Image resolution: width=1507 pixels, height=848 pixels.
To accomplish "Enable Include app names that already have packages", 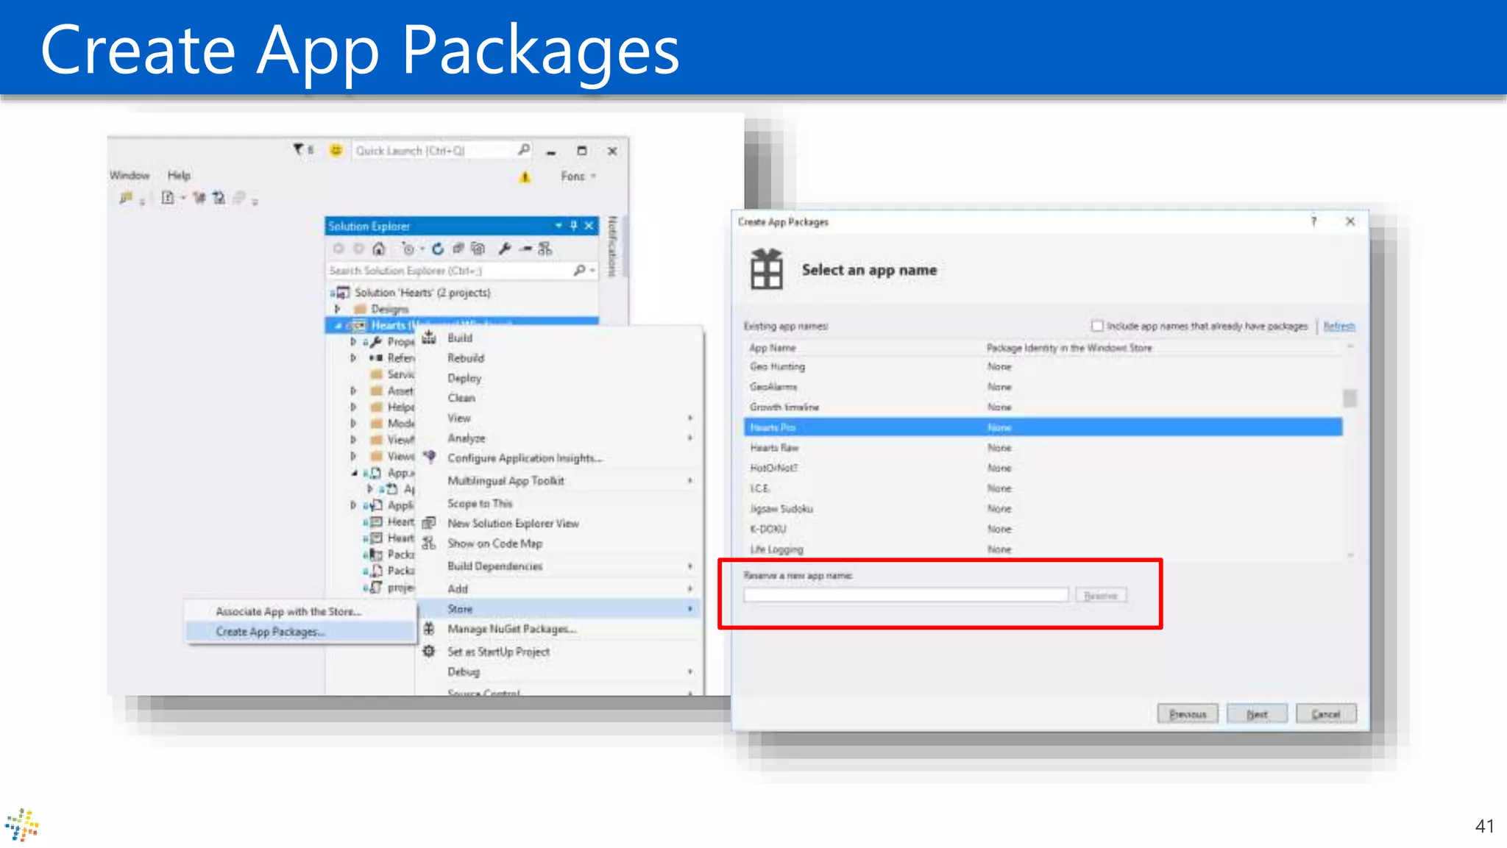I will [1097, 326].
